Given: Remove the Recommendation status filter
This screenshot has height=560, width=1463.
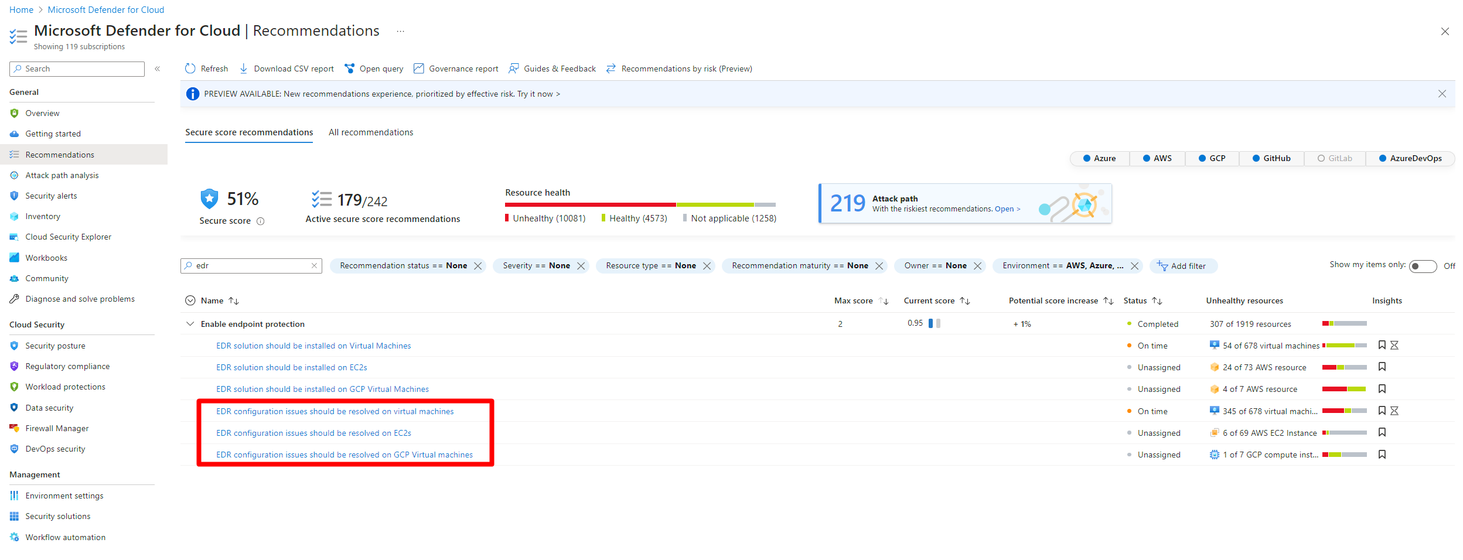Looking at the screenshot, I should click(x=478, y=266).
